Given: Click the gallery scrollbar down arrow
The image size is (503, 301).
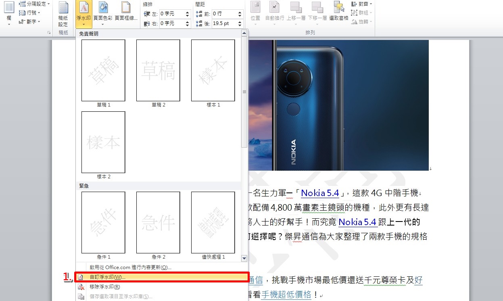Looking at the screenshot, I should tap(244, 258).
